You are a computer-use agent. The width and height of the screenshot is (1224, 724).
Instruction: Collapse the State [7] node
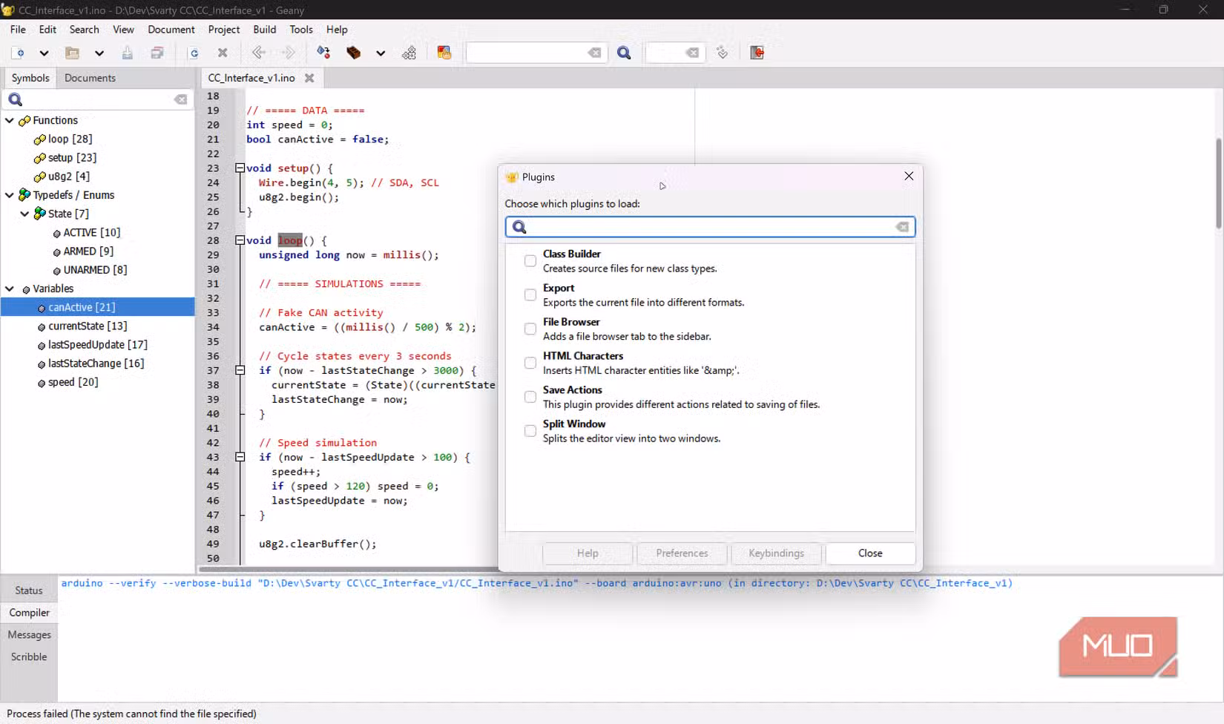24,214
